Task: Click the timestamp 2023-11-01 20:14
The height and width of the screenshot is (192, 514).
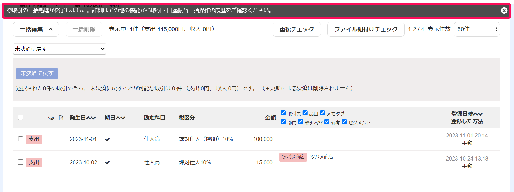Action: click(467, 136)
